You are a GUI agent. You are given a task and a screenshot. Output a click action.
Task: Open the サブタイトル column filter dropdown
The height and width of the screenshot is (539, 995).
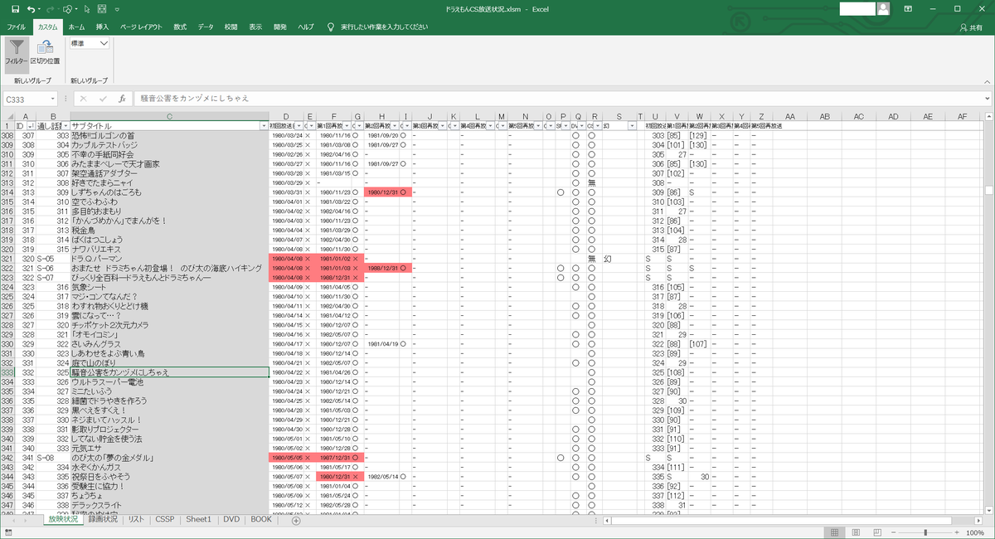pyautogui.click(x=265, y=126)
